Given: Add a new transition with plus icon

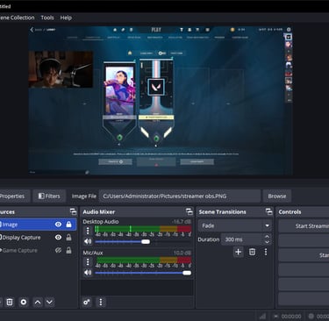Looking at the screenshot, I should pos(239,252).
